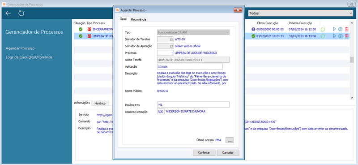Sort by the Situação column header
Image resolution: width=358 pixels, height=165 pixels.
click(x=80, y=23)
